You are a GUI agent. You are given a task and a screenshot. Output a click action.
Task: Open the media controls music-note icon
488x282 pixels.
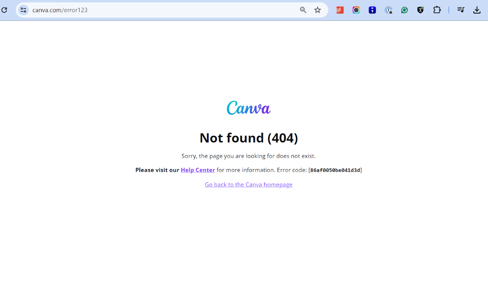coord(461,10)
